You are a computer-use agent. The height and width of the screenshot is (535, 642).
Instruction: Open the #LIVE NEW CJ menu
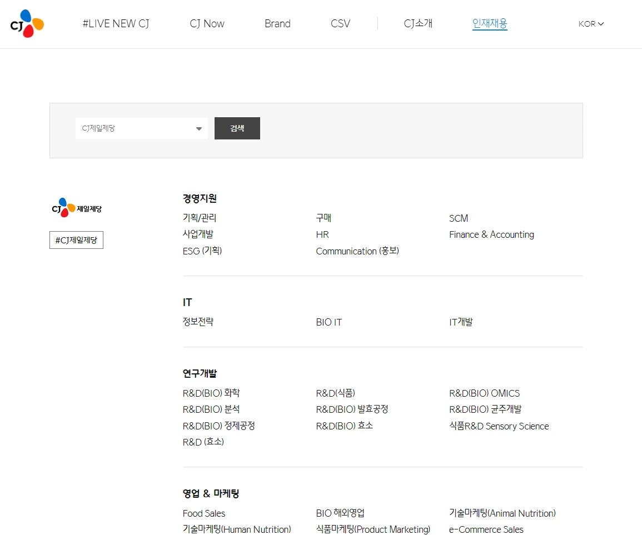click(116, 24)
